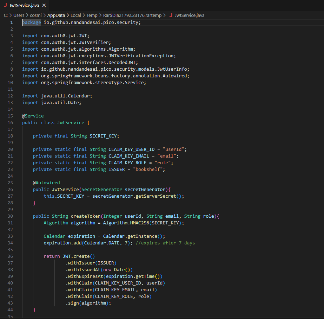The width and height of the screenshot is (324, 319).
Task: Click 'SECRET_KEY' field declaration on line 18
Action: click(x=103, y=136)
